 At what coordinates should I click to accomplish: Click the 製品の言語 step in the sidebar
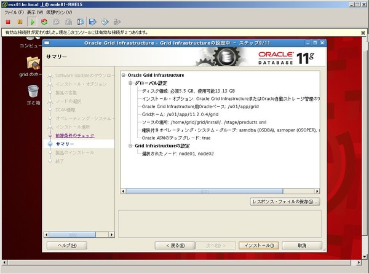[66, 93]
